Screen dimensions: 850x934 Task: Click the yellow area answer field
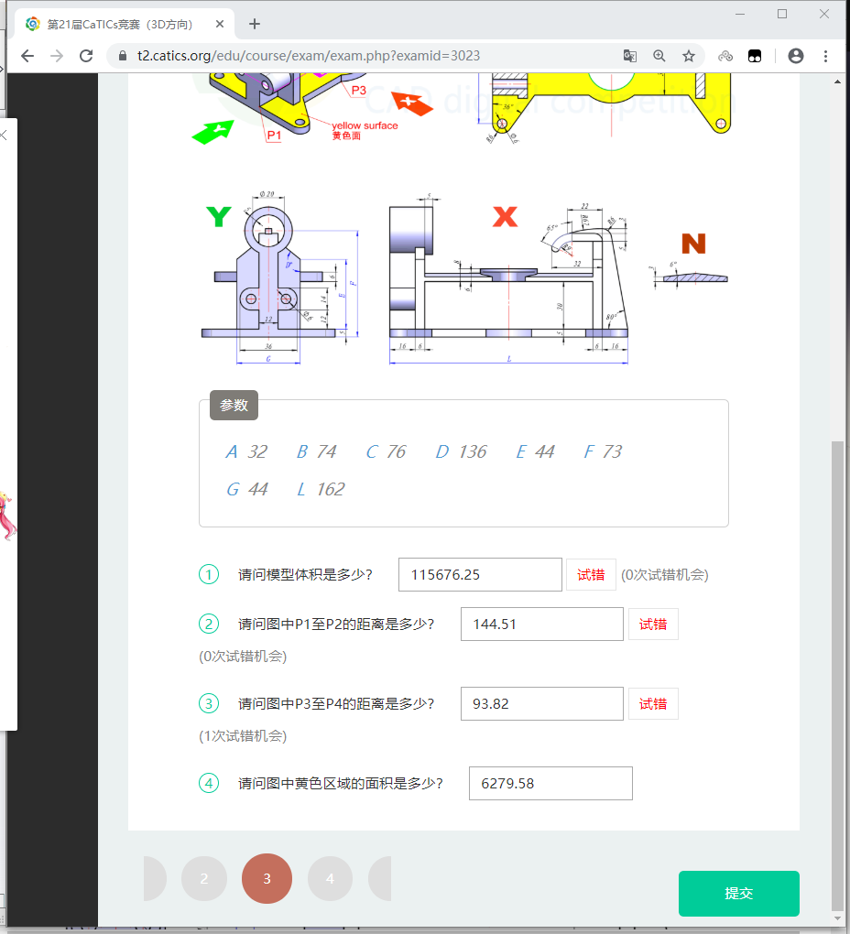[550, 784]
